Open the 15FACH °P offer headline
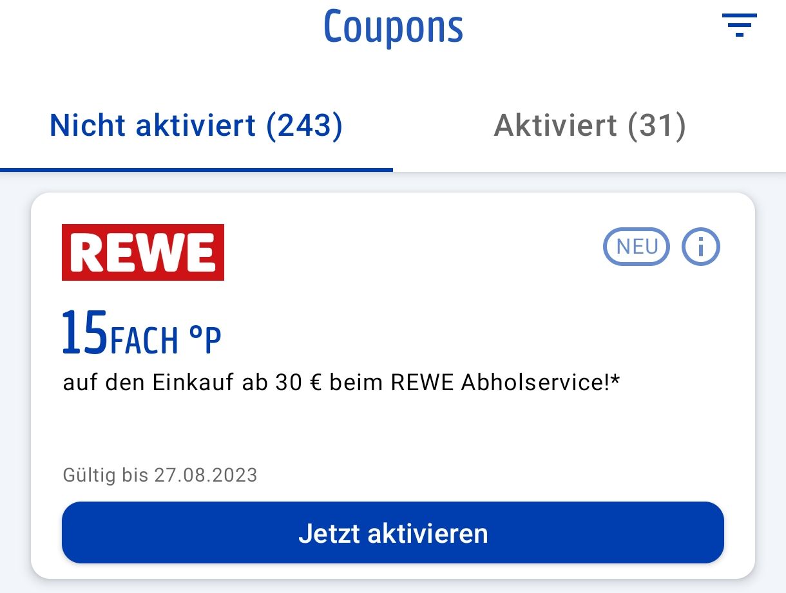 pos(142,334)
